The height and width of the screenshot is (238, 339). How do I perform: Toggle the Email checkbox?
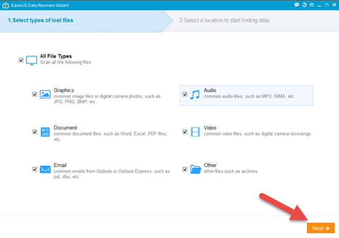[x=34, y=169]
